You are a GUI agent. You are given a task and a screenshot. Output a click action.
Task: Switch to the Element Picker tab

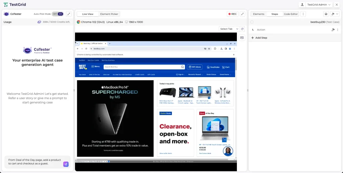109,14
